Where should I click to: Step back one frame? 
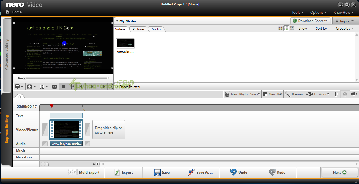pyautogui.click(x=81, y=87)
